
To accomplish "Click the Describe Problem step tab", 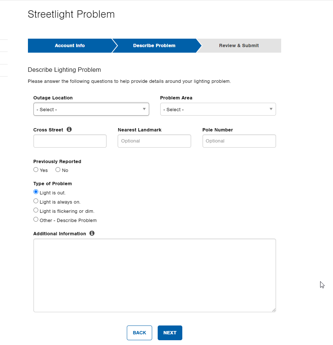I will (154, 46).
